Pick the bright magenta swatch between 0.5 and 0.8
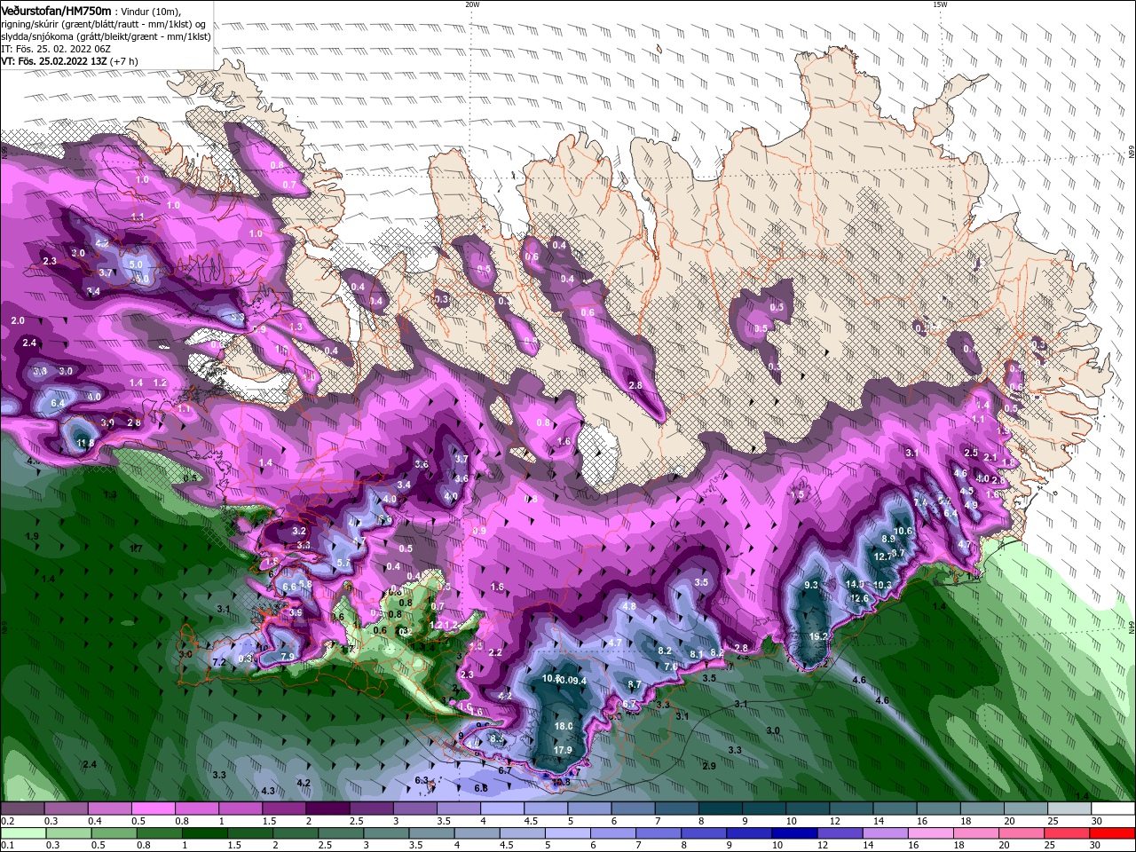Image resolution: width=1136 pixels, height=852 pixels. pos(153,809)
